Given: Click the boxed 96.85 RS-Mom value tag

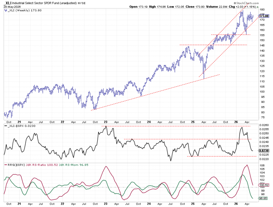Looking at the screenshot, I should pos(263,199).
